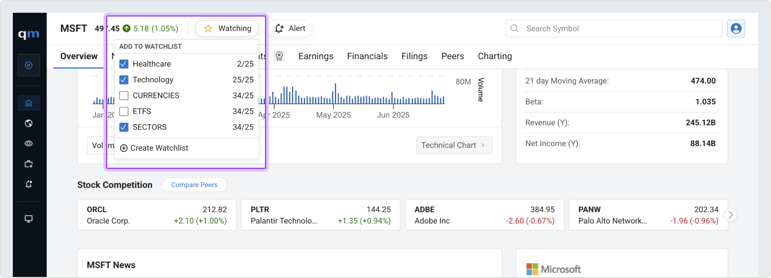Click the Beta value 1.035

pos(706,102)
